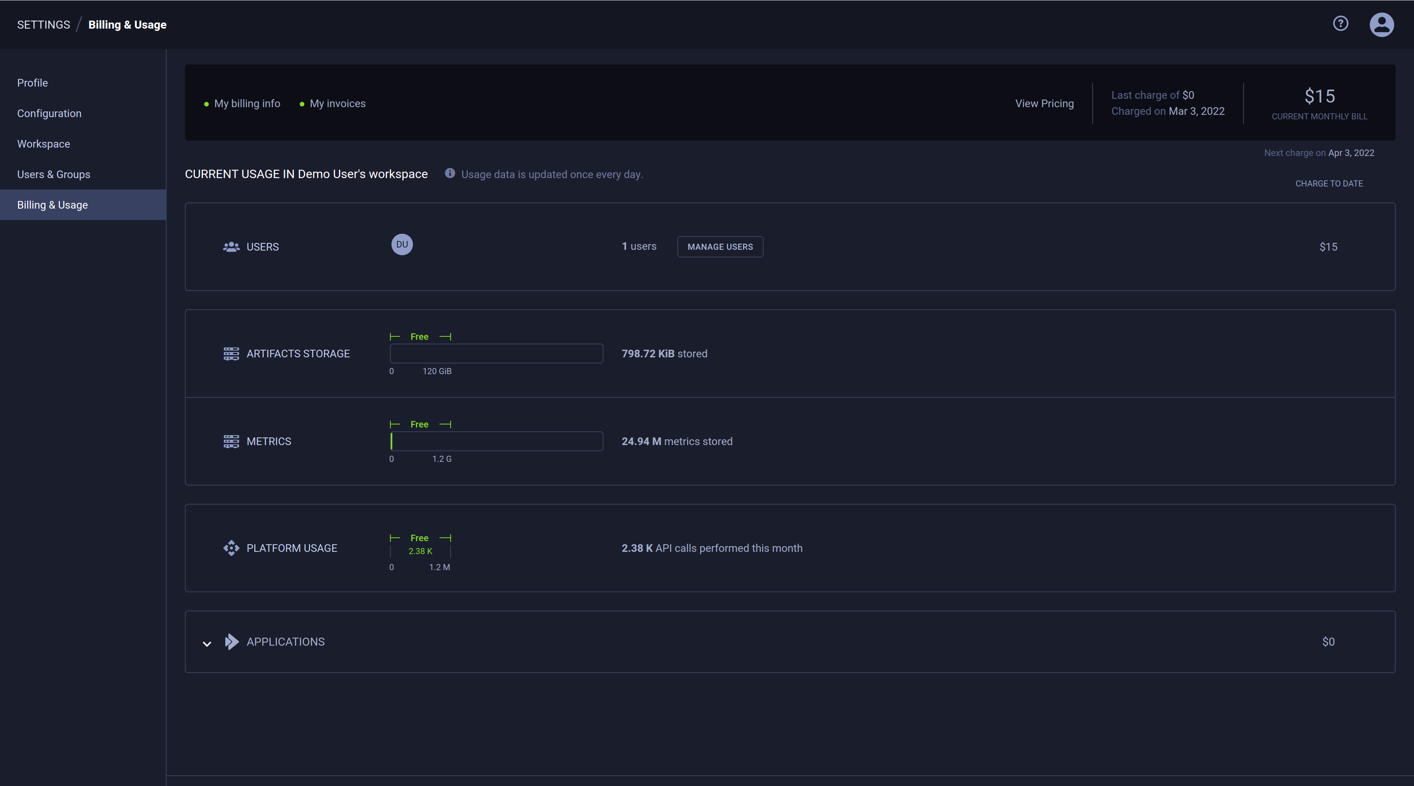Click the 1.2 M API limit label
The height and width of the screenshot is (786, 1414).
pos(440,567)
